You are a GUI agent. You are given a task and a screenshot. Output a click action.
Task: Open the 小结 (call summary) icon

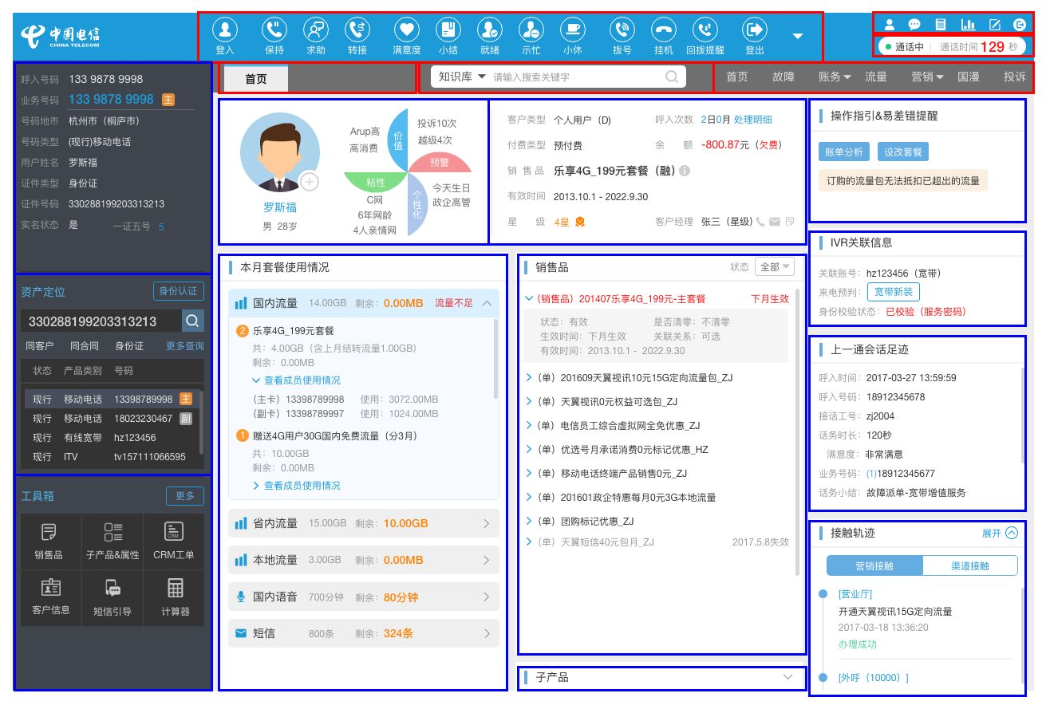448,30
